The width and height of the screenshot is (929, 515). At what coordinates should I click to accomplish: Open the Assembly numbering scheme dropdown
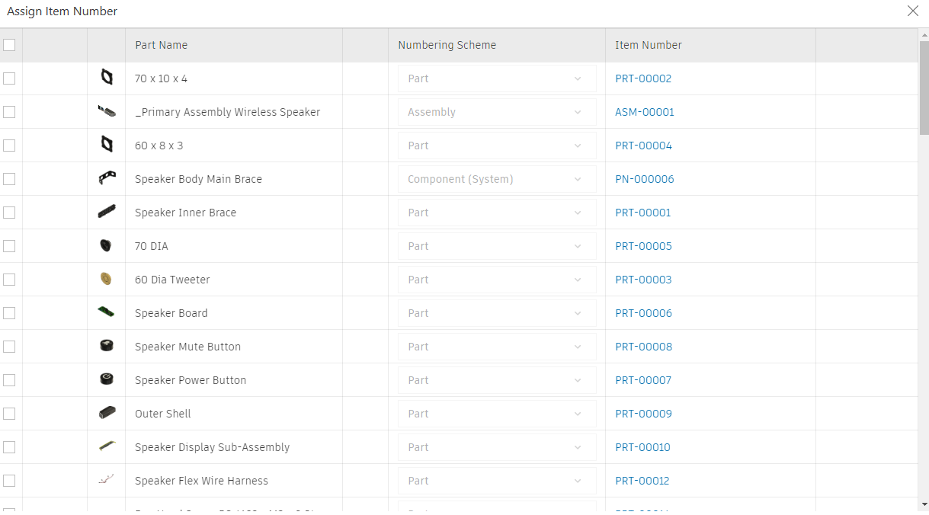[496, 112]
